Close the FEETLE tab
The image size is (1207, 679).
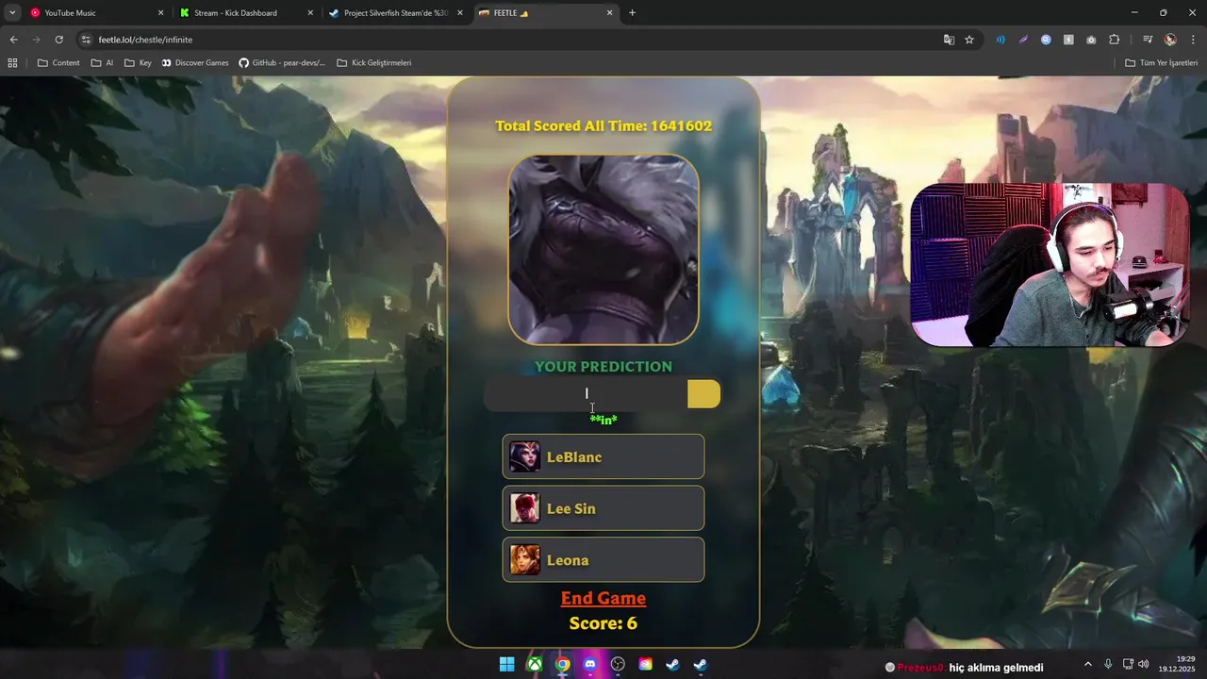coord(609,13)
